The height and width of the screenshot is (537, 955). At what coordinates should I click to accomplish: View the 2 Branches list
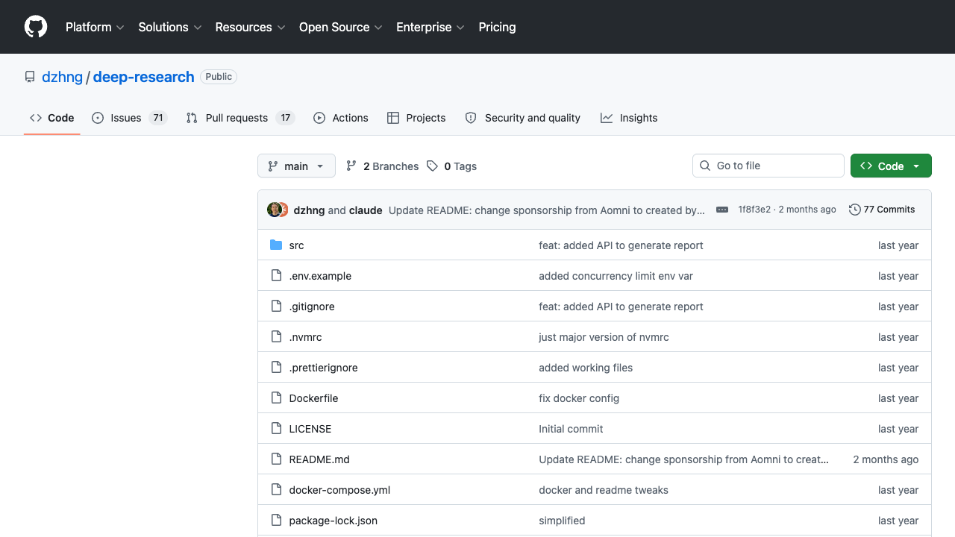(x=382, y=166)
